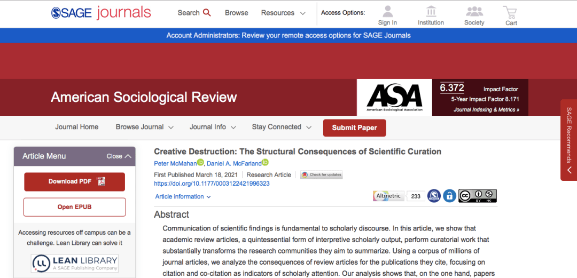The height and width of the screenshot is (278, 577).
Task: Open the Browse menu item
Action: pyautogui.click(x=236, y=13)
